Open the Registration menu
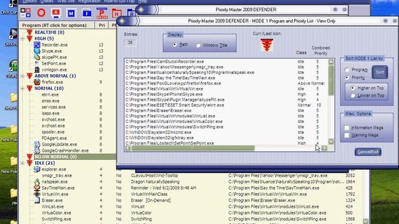The height and width of the screenshot is (224, 399). 89,1
